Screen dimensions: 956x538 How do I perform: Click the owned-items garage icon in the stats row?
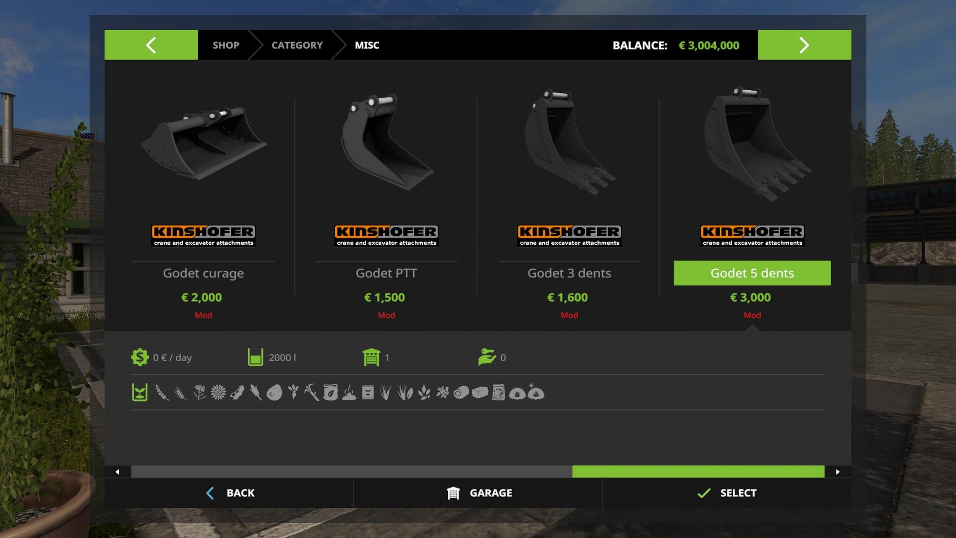(371, 357)
